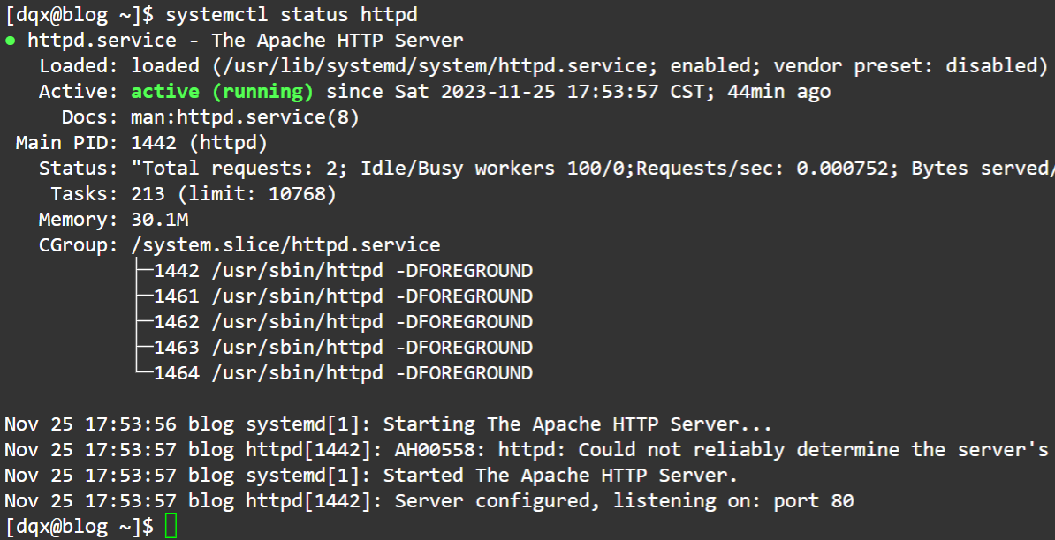Click memory value "30.1M"
The width and height of the screenshot is (1055, 540).
pos(159,219)
